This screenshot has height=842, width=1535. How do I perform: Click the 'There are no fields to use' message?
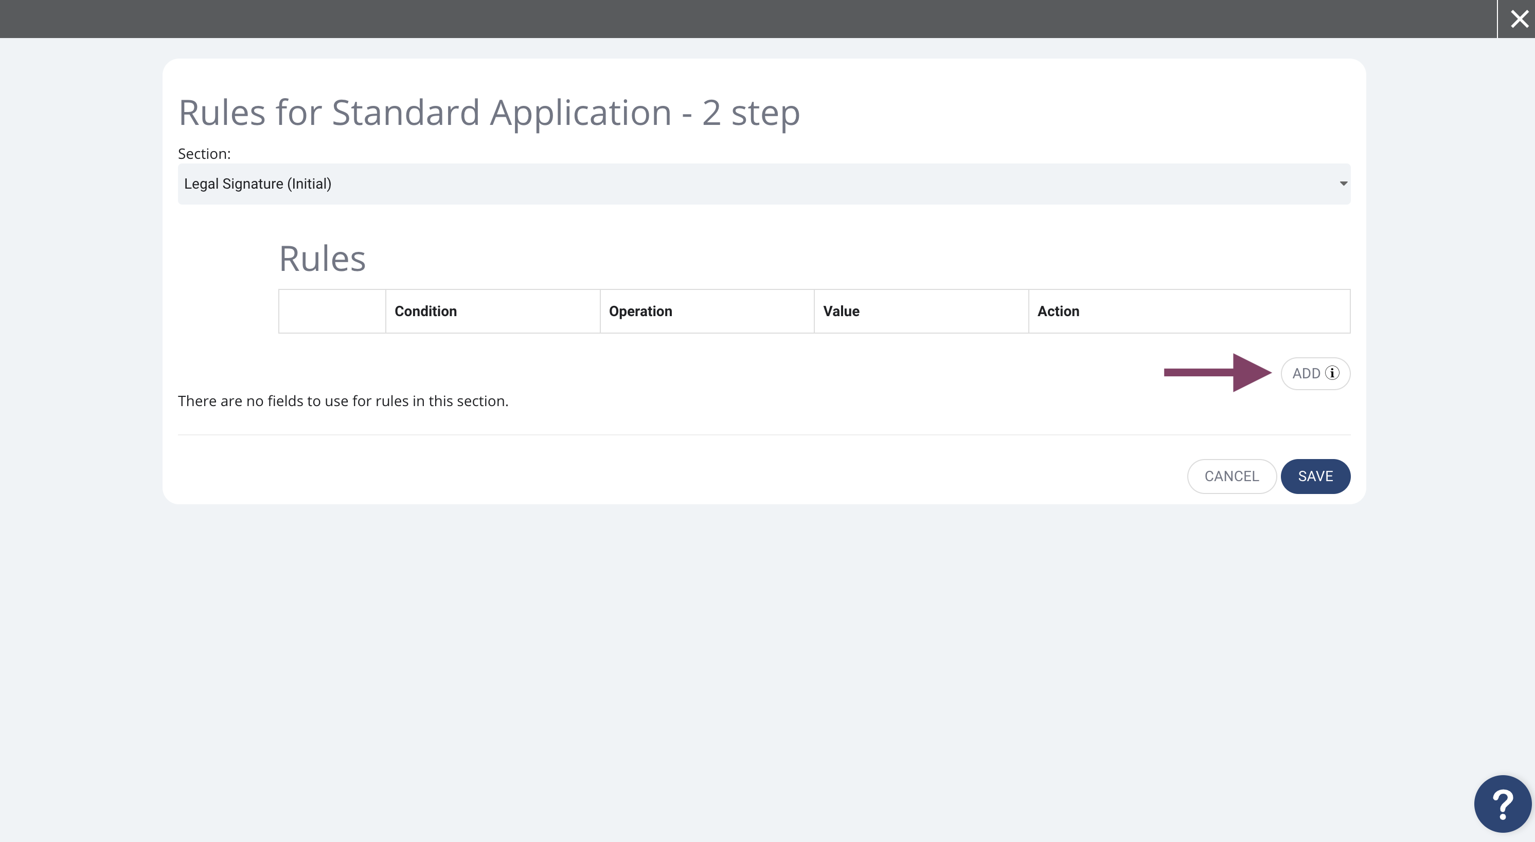pyautogui.click(x=343, y=401)
